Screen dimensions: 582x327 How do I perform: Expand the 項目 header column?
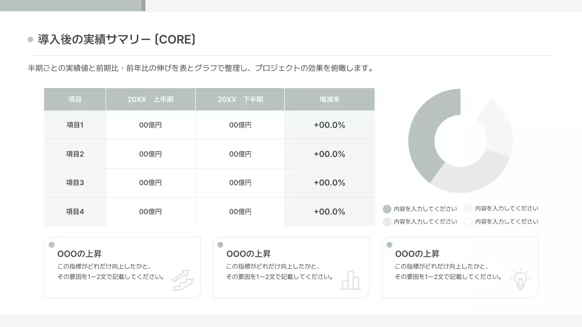click(75, 99)
